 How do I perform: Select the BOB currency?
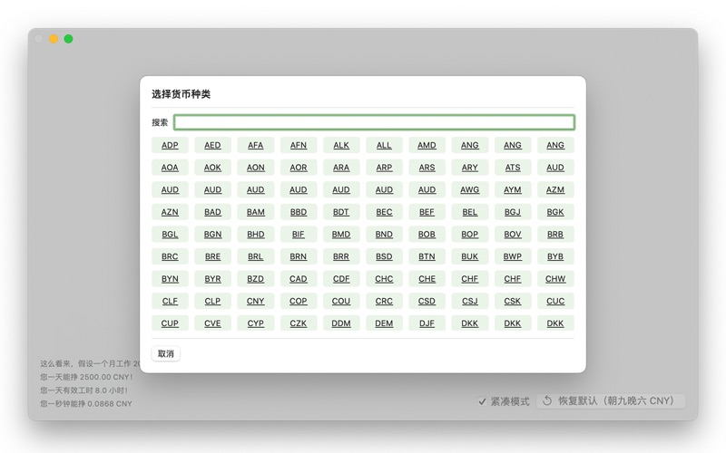pyautogui.click(x=427, y=235)
